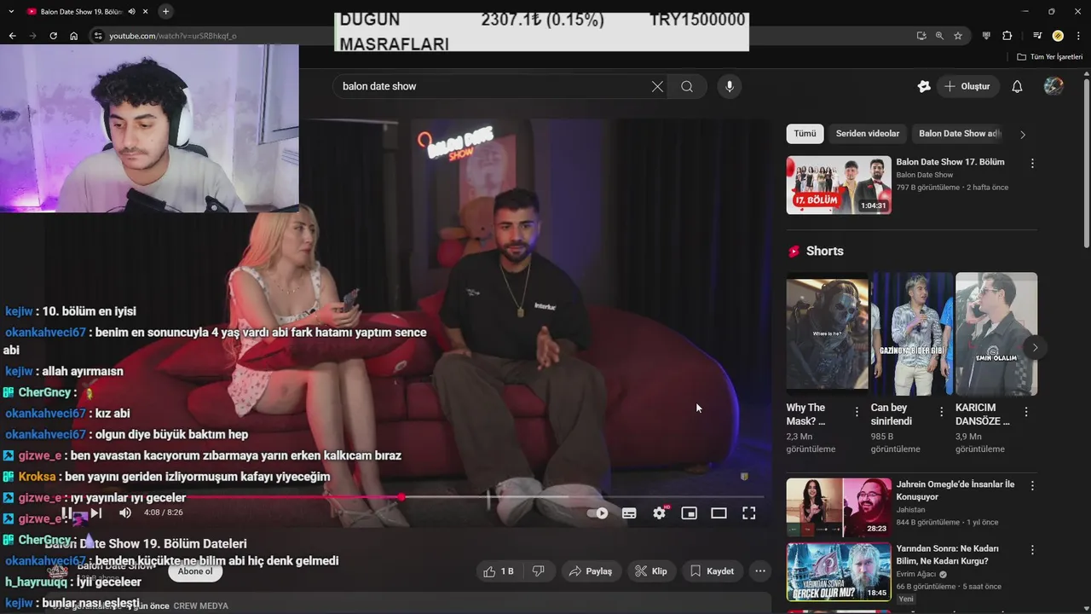Toggle subtitles in the video player
Screen dimensions: 1091x614
629,513
